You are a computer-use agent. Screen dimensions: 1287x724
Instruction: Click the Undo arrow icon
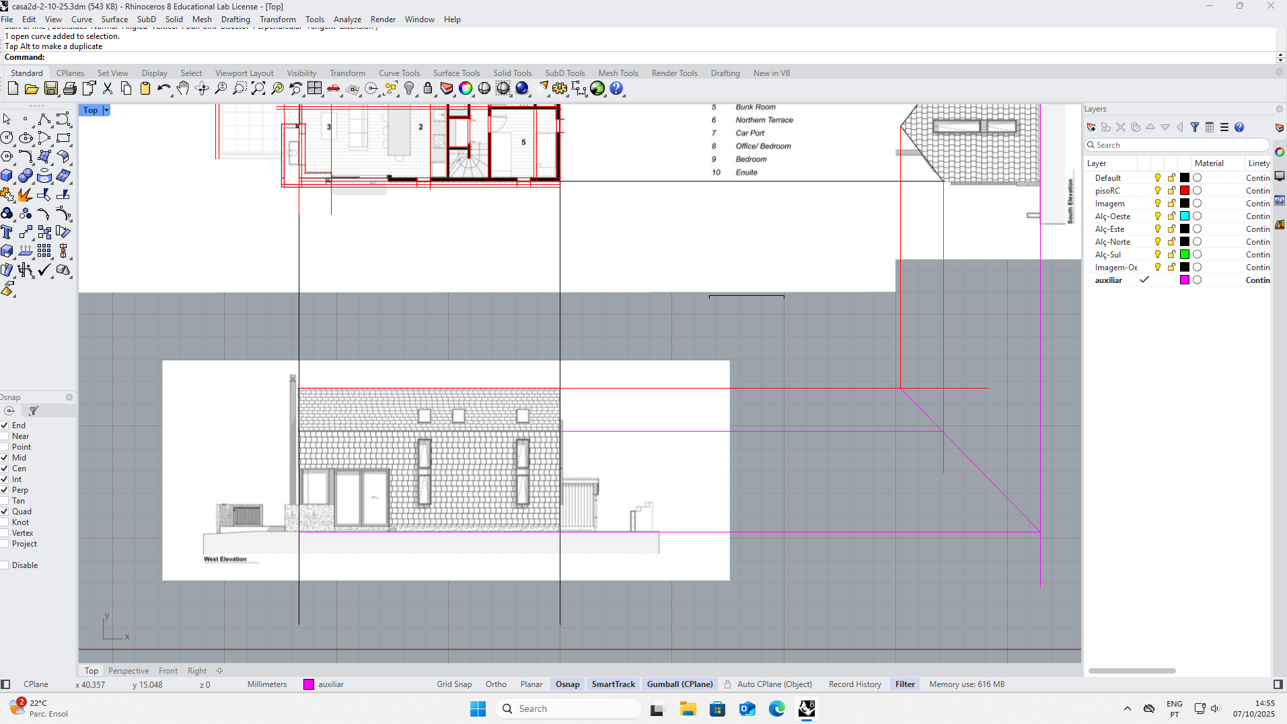[163, 89]
